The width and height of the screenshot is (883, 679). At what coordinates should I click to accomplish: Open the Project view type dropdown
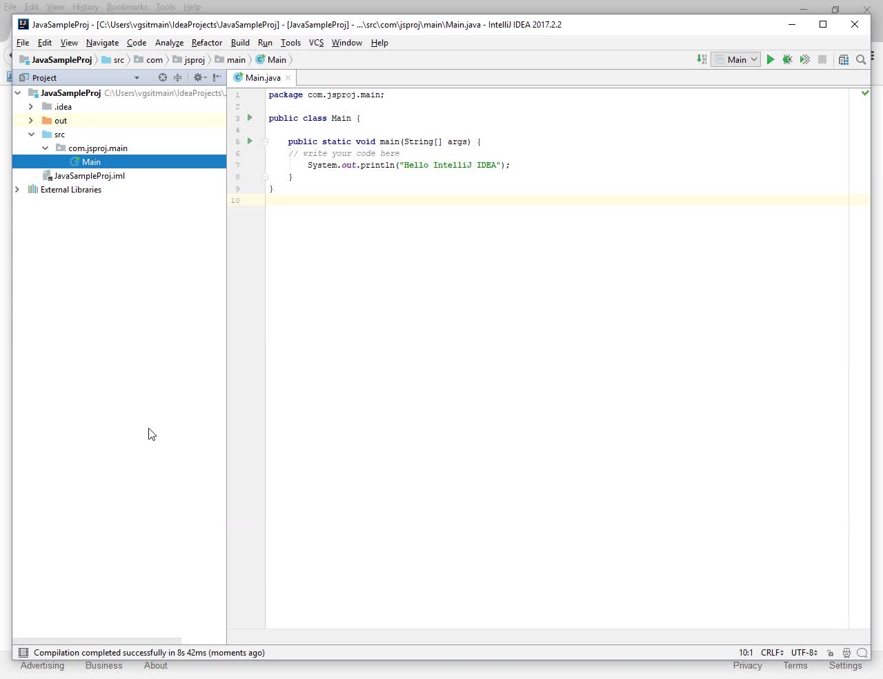pyautogui.click(x=137, y=78)
